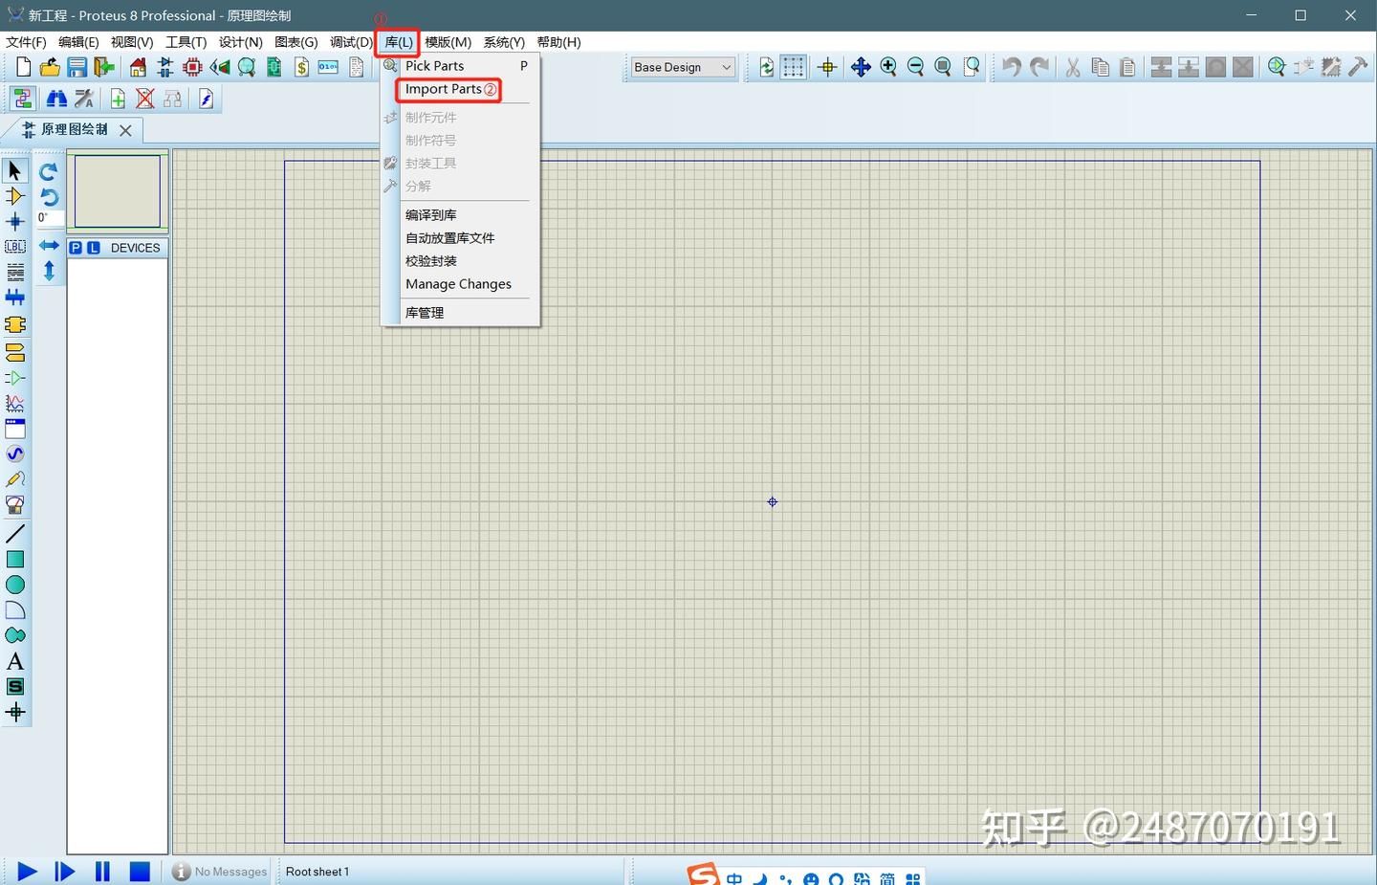Open the Bill of Materials dollar icon
Screen dimensions: 1377x885
(x=301, y=67)
